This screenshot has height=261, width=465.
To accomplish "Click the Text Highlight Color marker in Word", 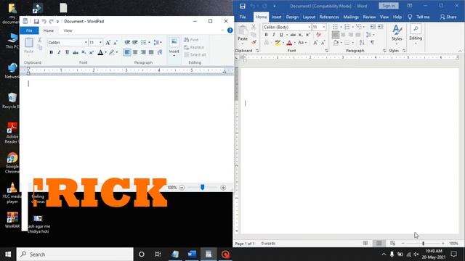I will tap(278, 43).
